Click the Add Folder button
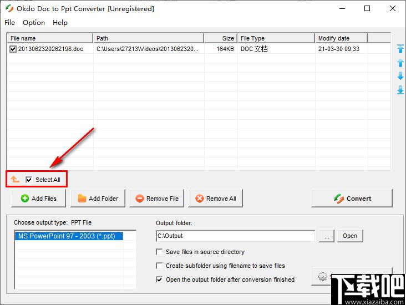Image resolution: width=406 pixels, height=305 pixels. 98,199
